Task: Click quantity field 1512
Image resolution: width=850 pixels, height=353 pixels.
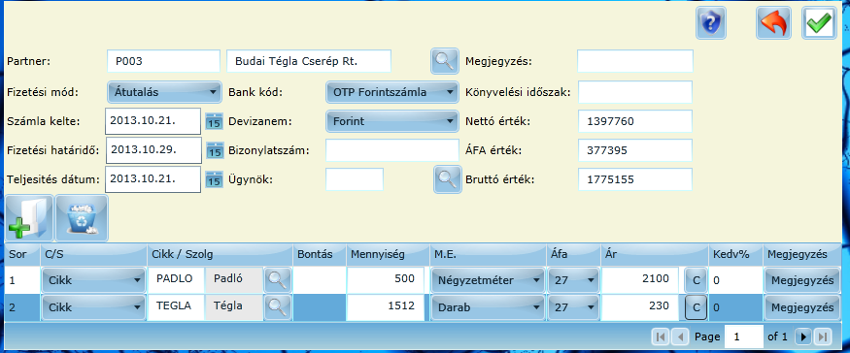Action: (x=386, y=307)
